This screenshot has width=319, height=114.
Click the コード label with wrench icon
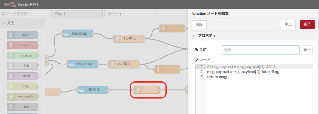(202, 60)
